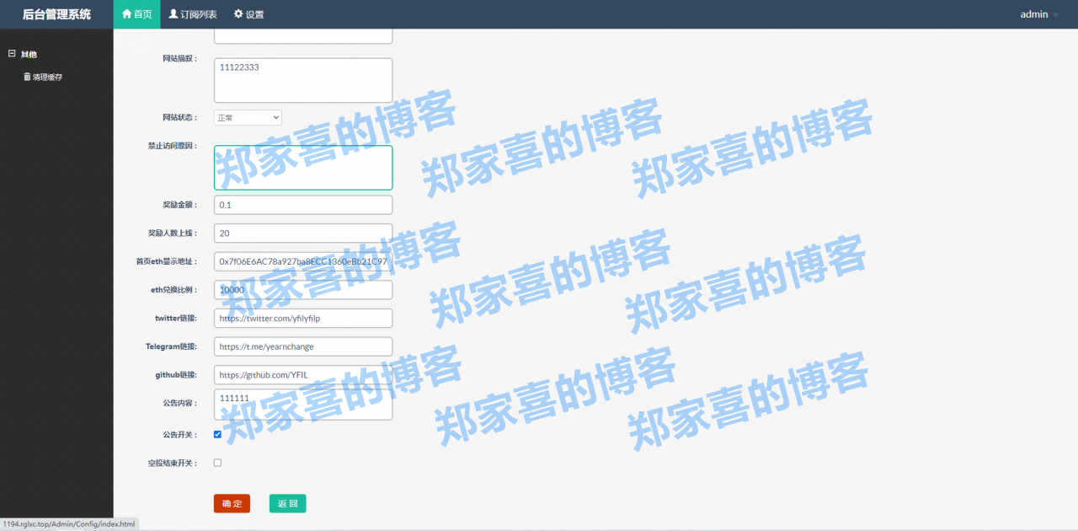Click the 网站描述 textarea containing 11122333
The height and width of the screenshot is (531, 1078).
(303, 80)
